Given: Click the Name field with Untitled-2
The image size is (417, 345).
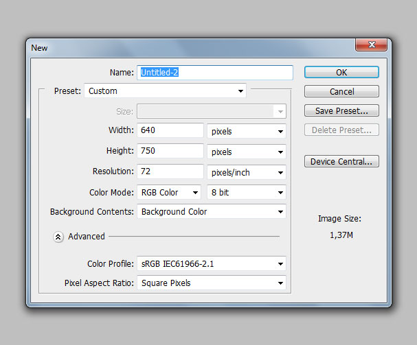Looking at the screenshot, I should 215,73.
